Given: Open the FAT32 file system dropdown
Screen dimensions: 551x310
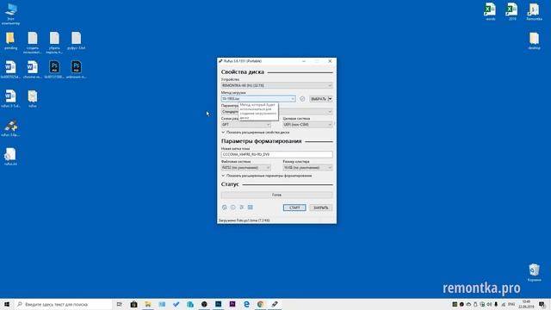Looking at the screenshot, I should tap(246, 168).
